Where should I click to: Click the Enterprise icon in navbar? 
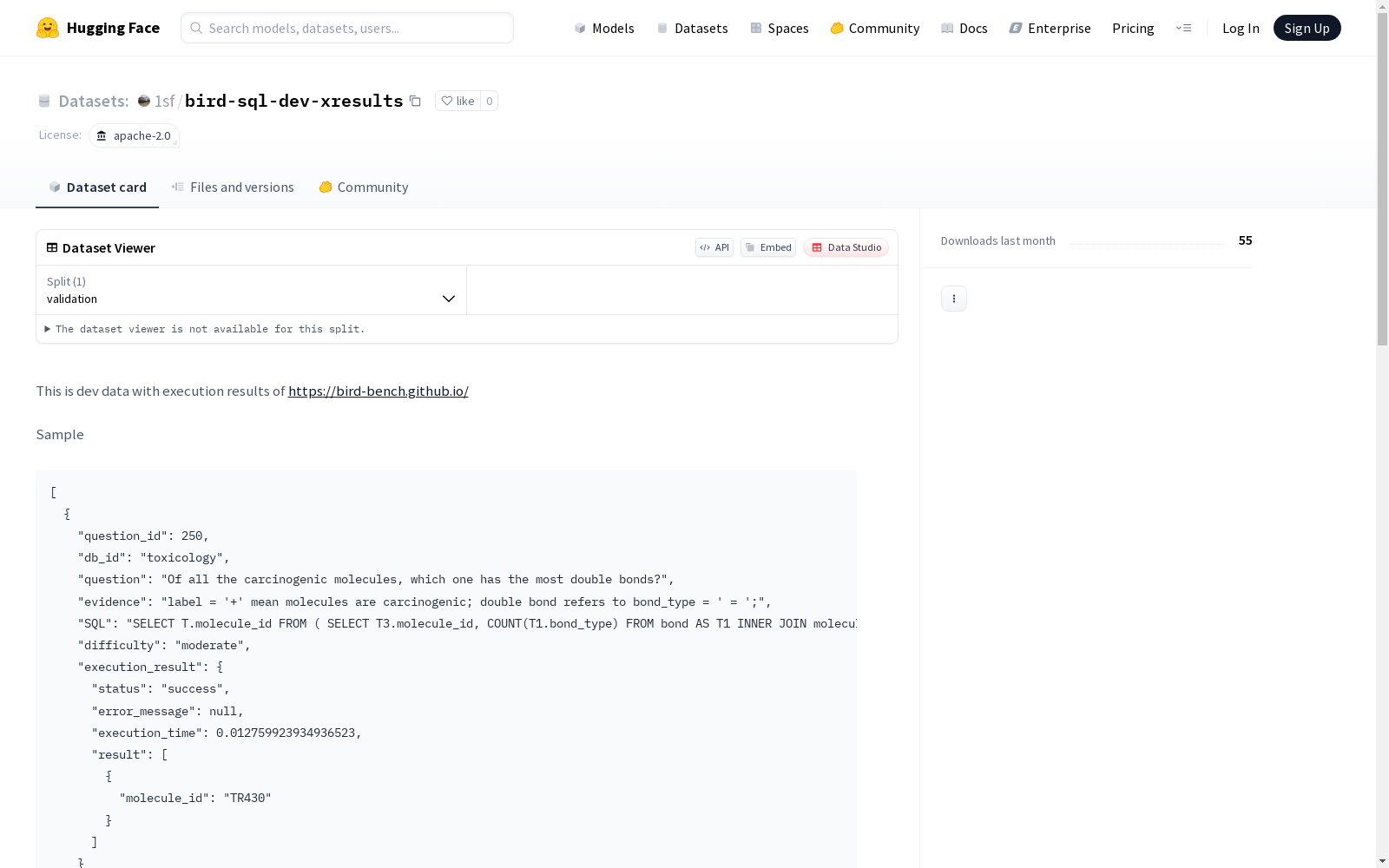(1016, 28)
